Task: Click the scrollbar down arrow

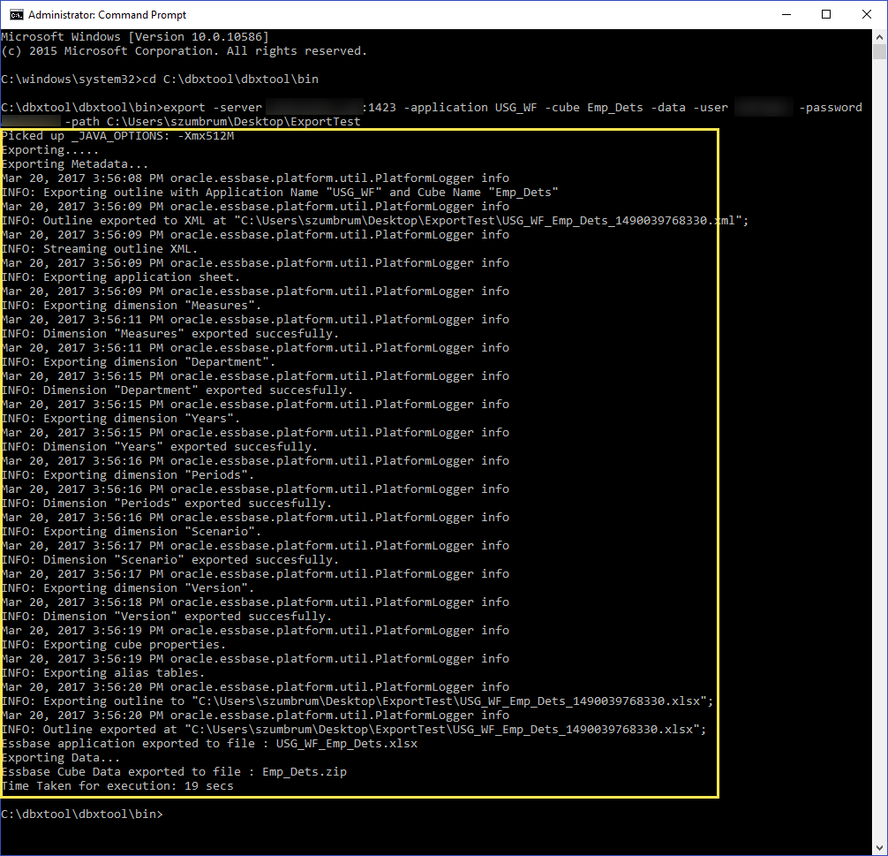Action: tap(879, 847)
